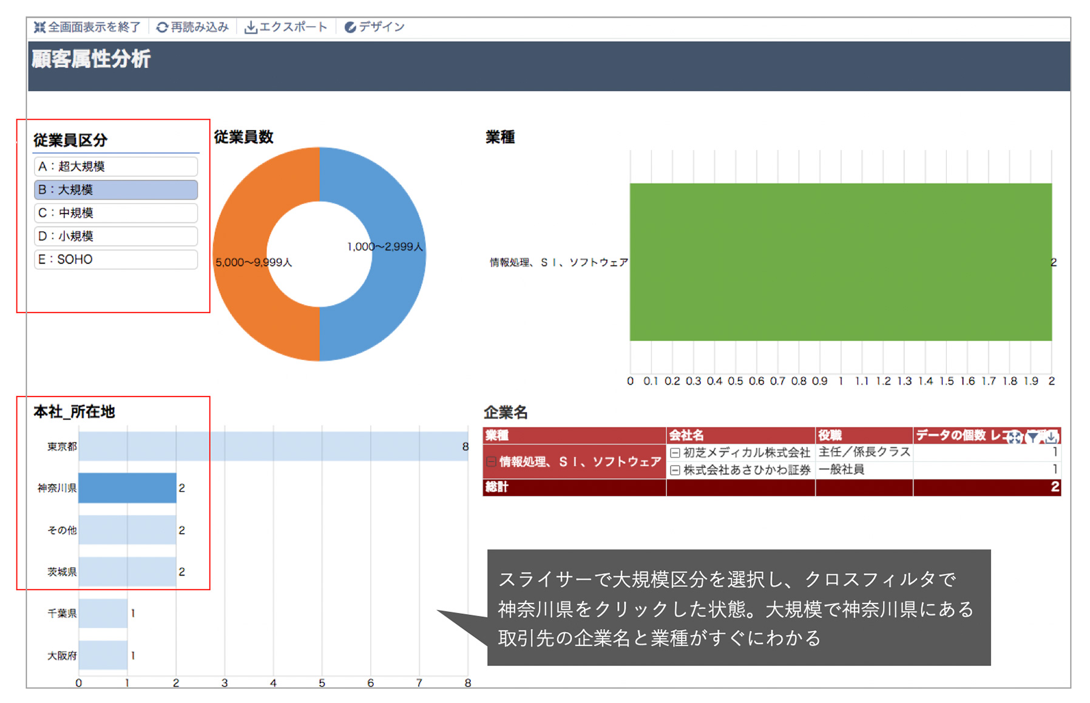Select slicer option A：超大規模
Image resolution: width=1090 pixels, height=703 pixels.
(115, 166)
